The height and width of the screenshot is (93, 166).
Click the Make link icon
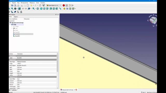click(x=70, y=9)
